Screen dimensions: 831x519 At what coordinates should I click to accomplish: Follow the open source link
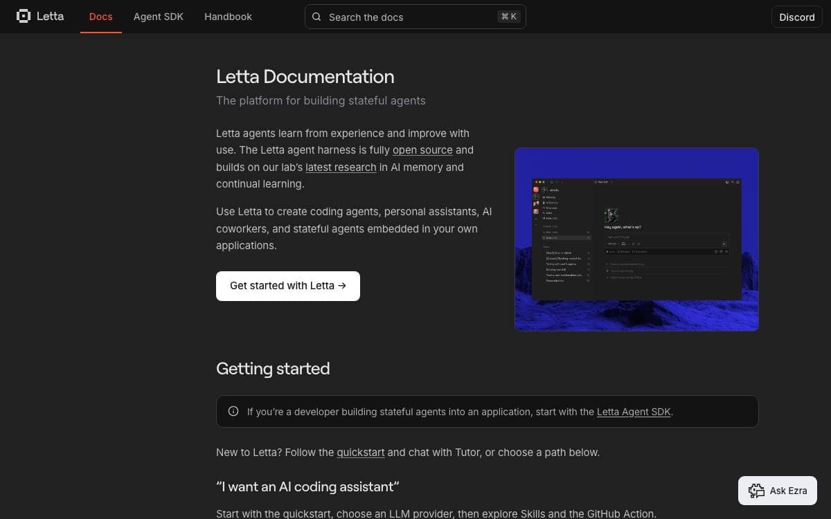422,150
